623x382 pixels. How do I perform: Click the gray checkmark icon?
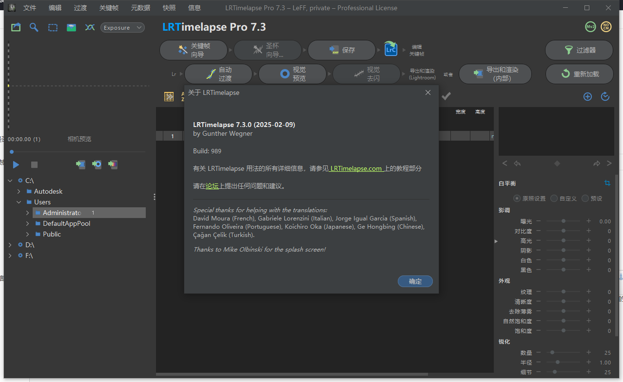(446, 96)
